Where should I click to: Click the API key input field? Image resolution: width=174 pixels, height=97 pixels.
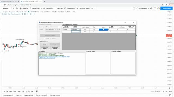(x=52, y=29)
